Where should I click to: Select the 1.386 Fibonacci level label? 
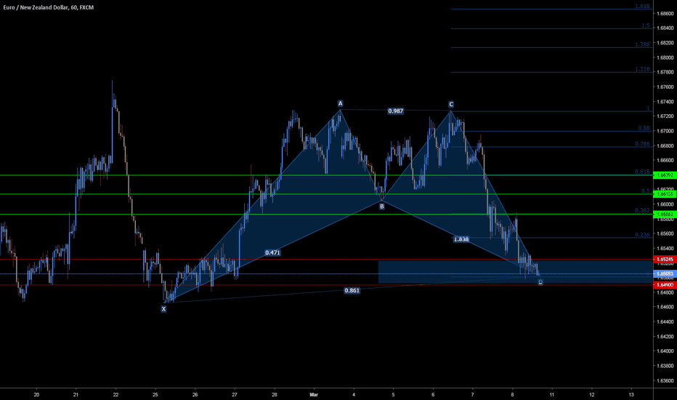click(x=642, y=44)
